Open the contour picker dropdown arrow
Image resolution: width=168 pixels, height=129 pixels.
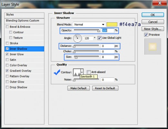pyautogui.click(x=82, y=72)
